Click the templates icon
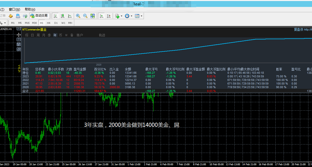 click(x=137, y=16)
